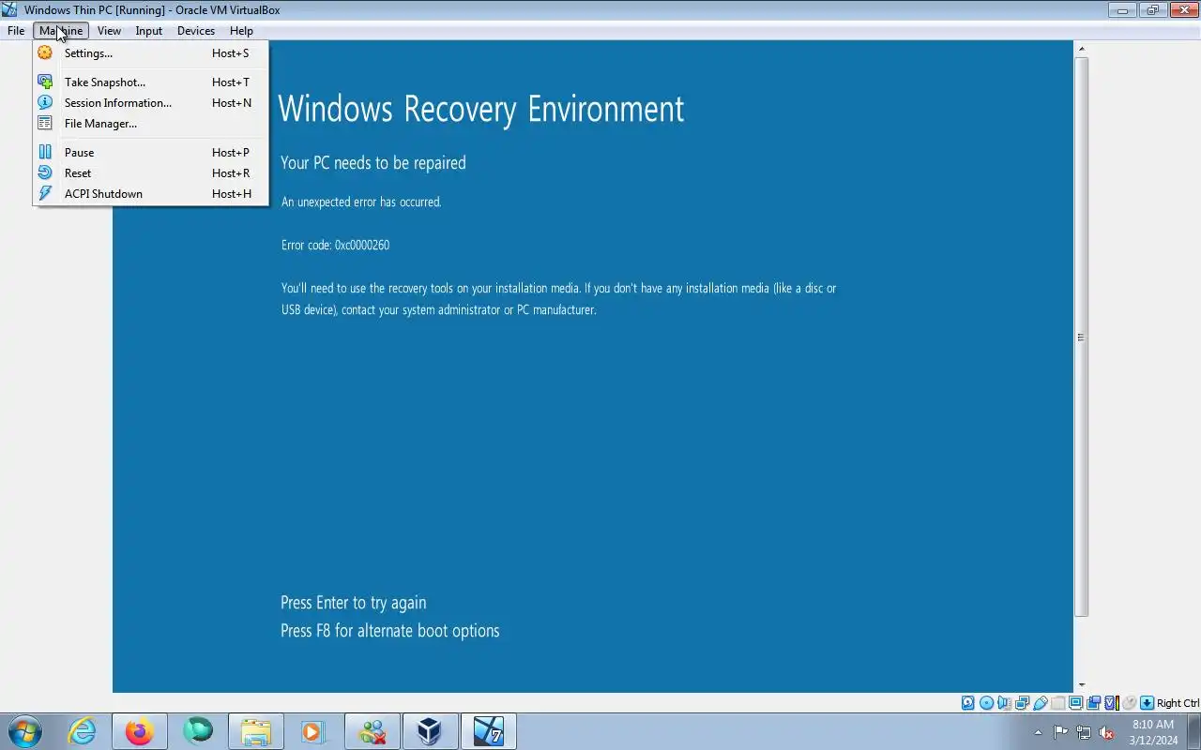Click the 'Windows Recovery Environment' heading
The height and width of the screenshot is (750, 1201).
pos(481,110)
